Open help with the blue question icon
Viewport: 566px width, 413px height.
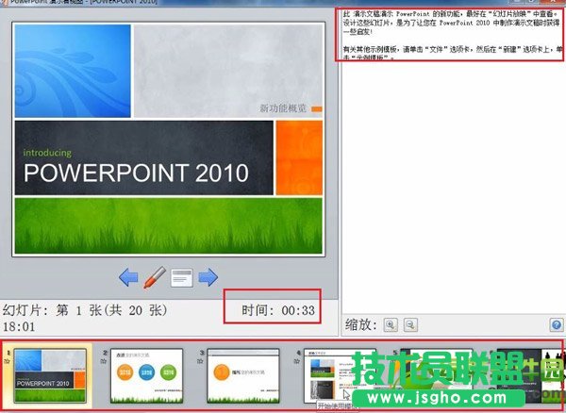(x=556, y=324)
